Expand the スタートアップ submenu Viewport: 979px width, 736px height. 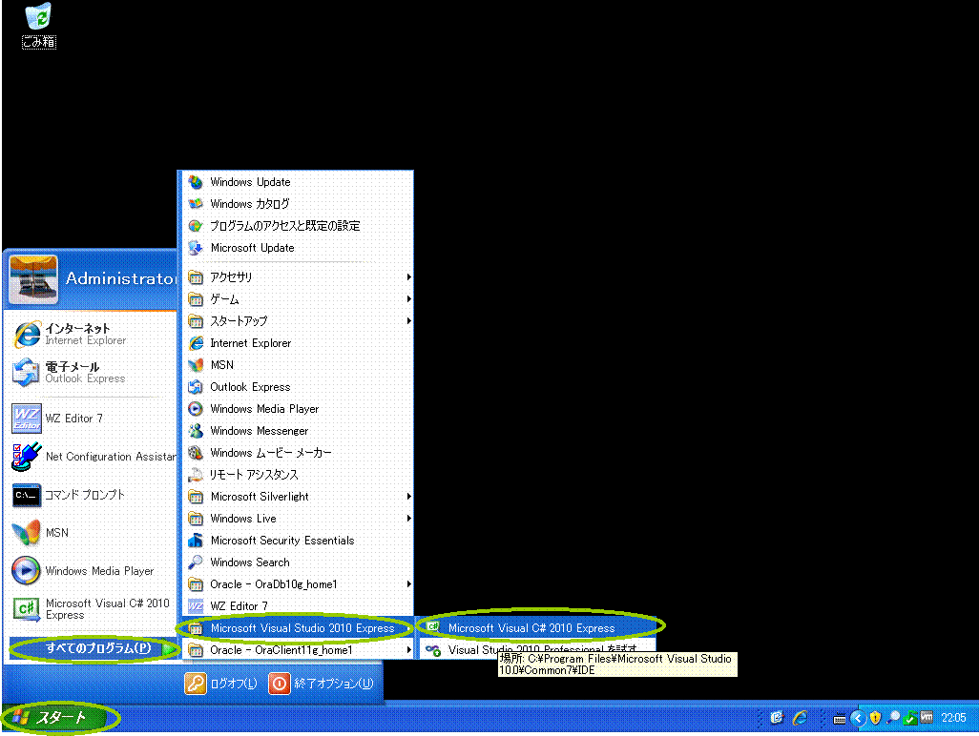pos(300,320)
